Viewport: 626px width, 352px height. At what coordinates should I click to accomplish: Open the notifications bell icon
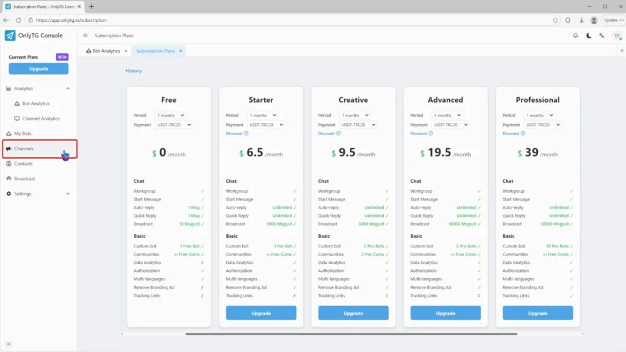click(x=575, y=35)
